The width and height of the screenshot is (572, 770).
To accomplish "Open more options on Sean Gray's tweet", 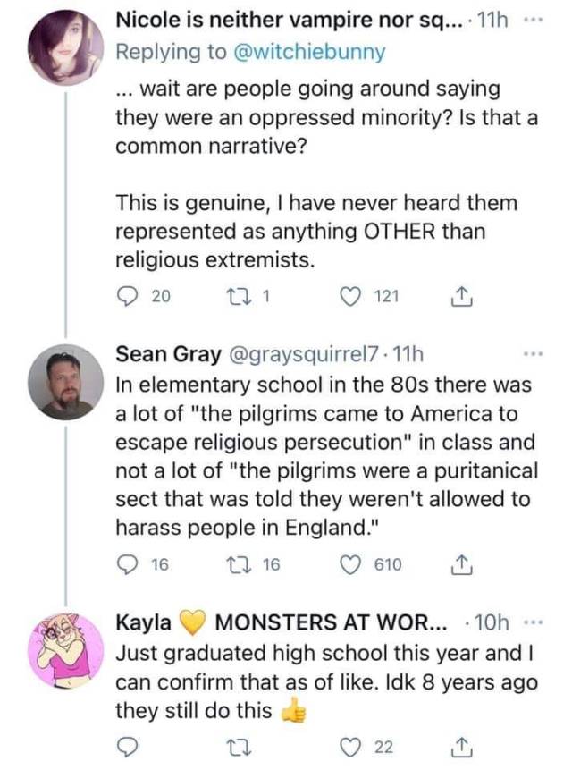I will 534,355.
